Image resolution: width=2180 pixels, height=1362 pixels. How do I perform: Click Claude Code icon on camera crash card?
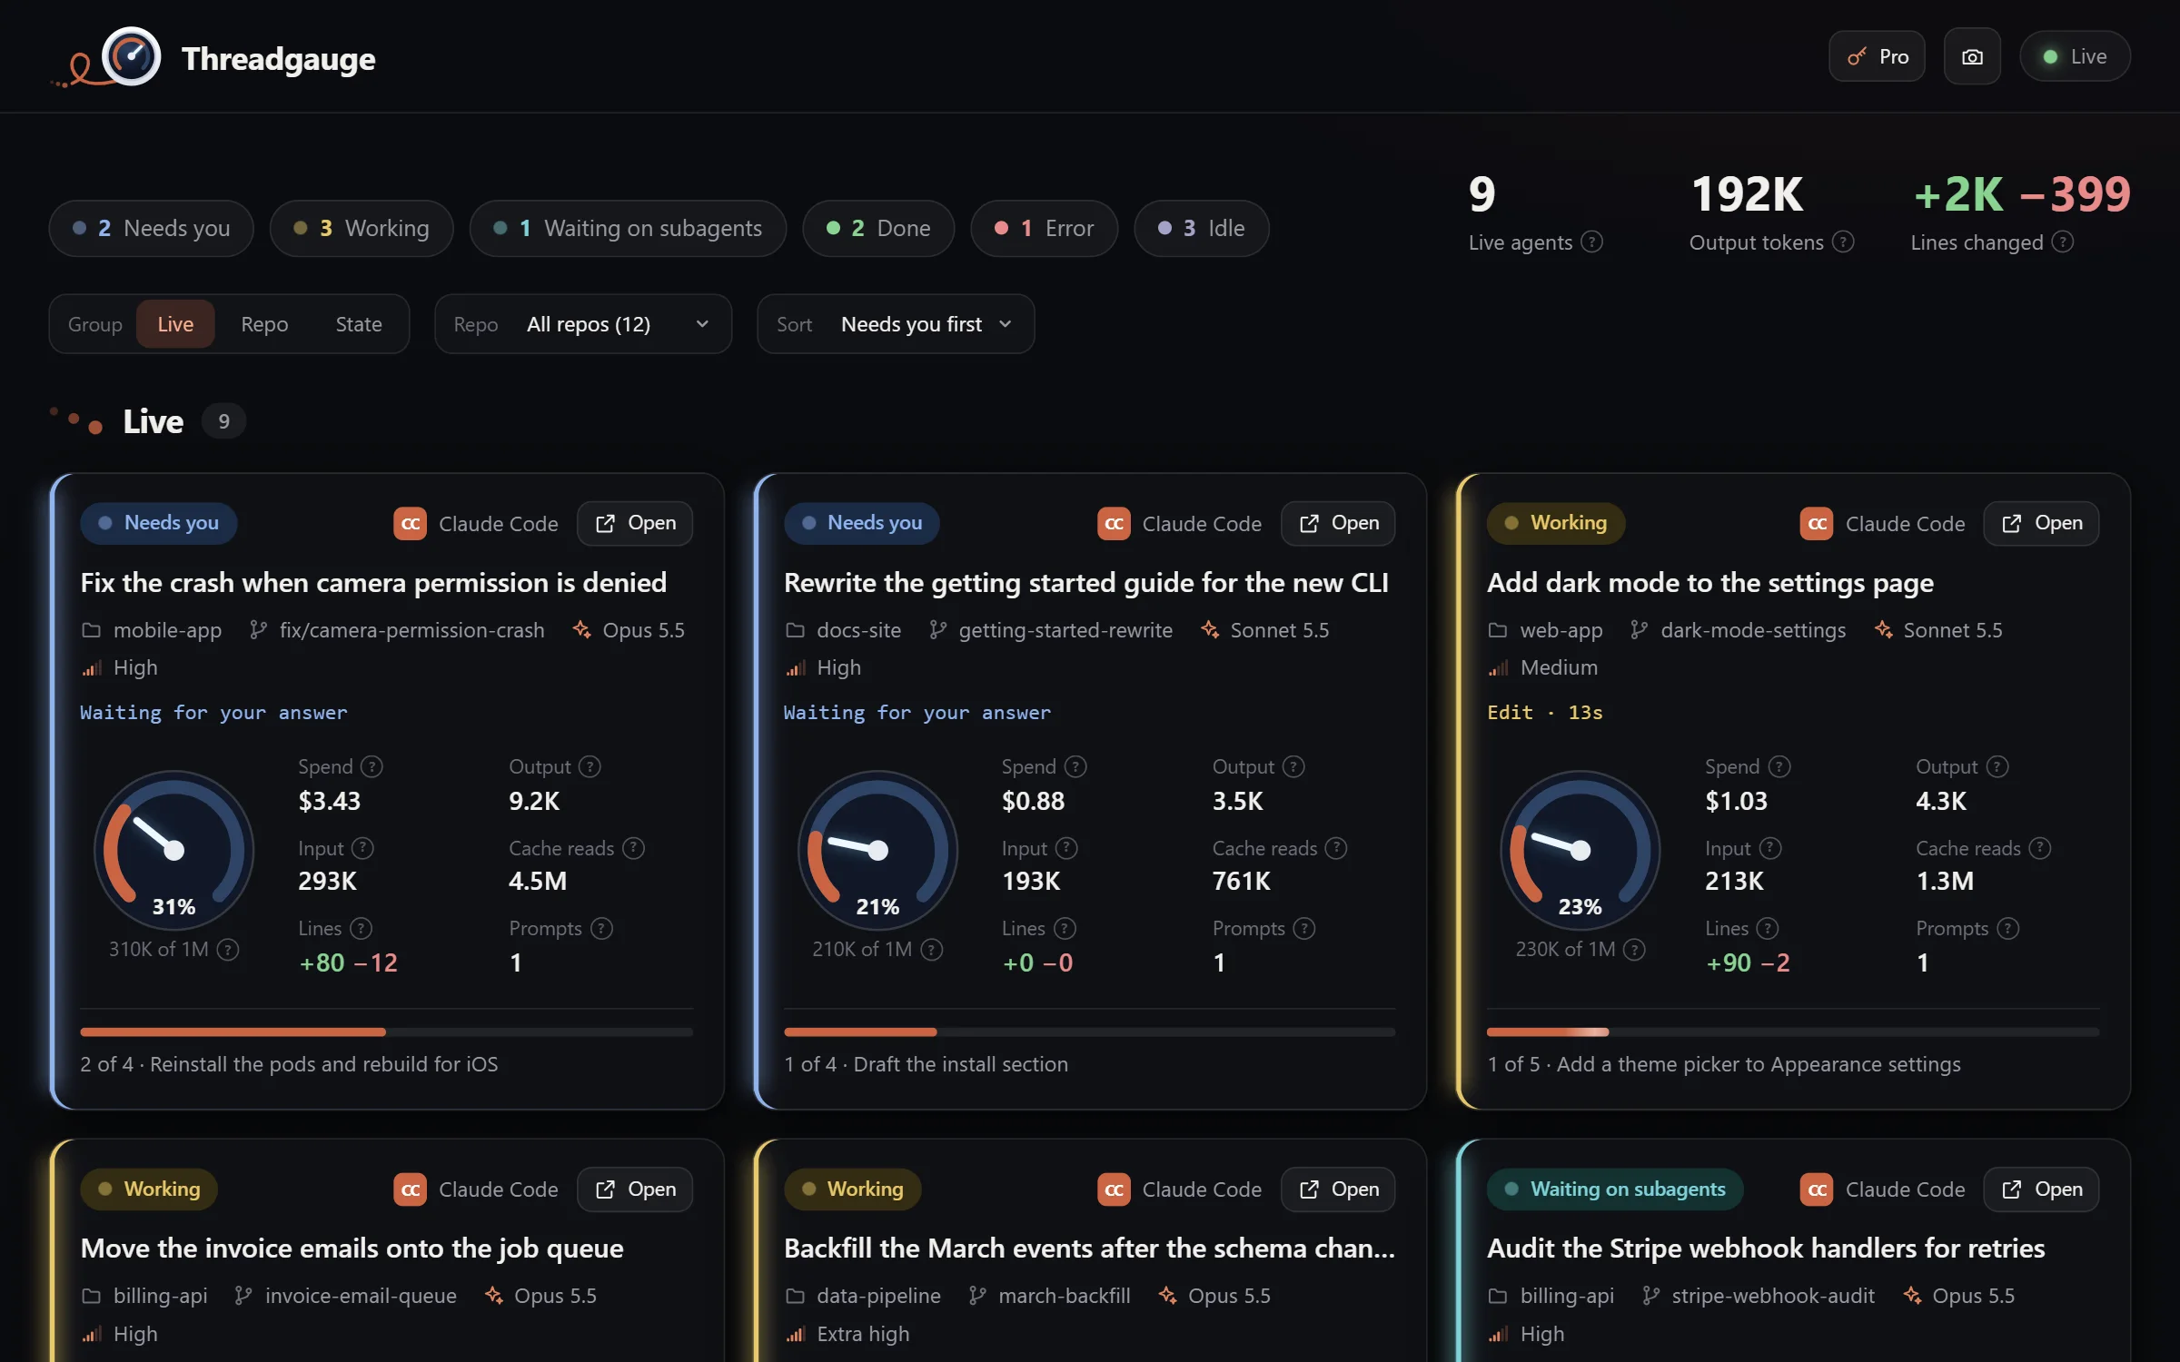coord(410,524)
